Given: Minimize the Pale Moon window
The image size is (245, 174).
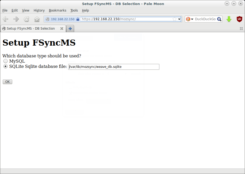Looking at the screenshot, I should click(227, 4).
